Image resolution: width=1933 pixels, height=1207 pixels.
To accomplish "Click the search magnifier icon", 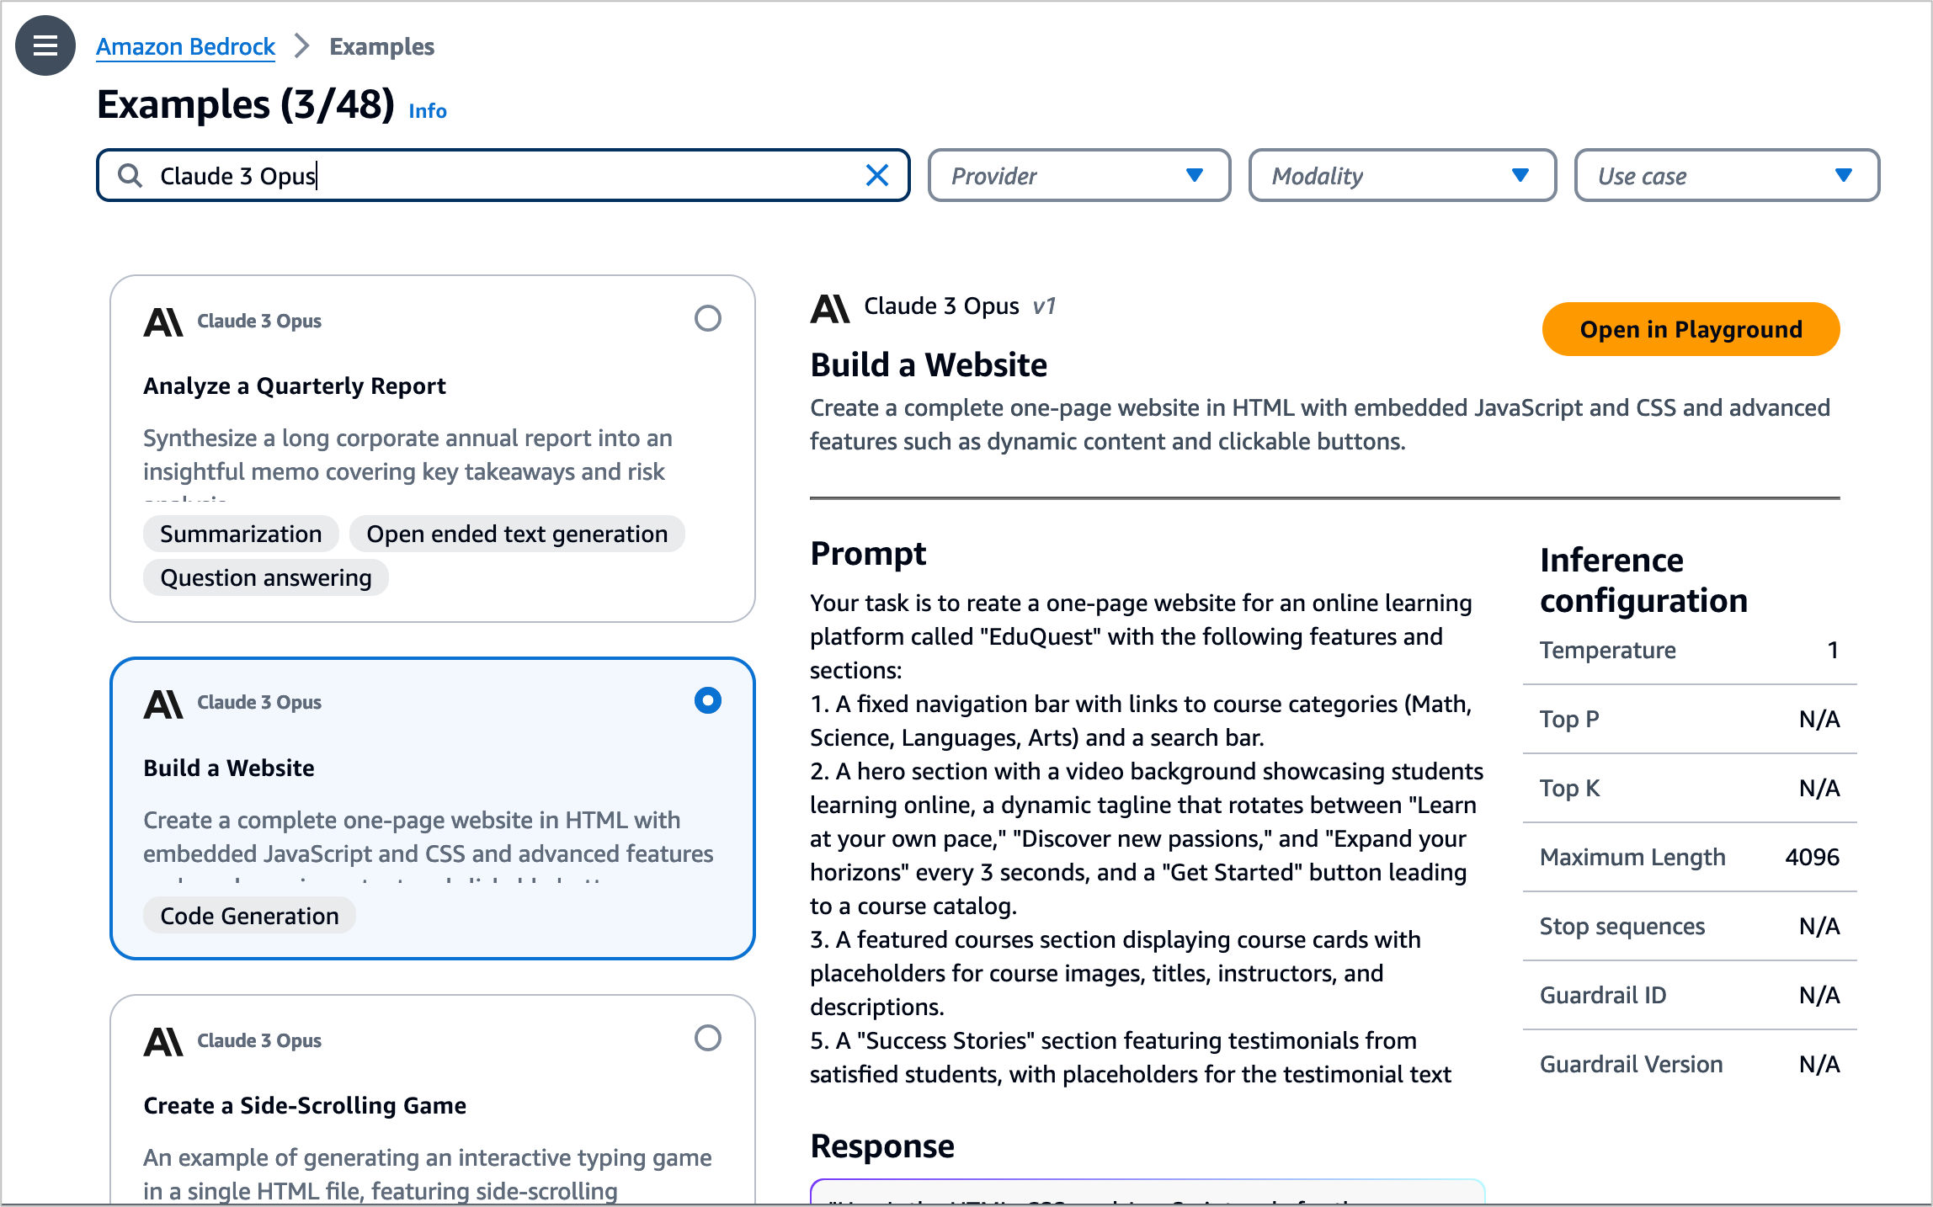I will pos(130,175).
